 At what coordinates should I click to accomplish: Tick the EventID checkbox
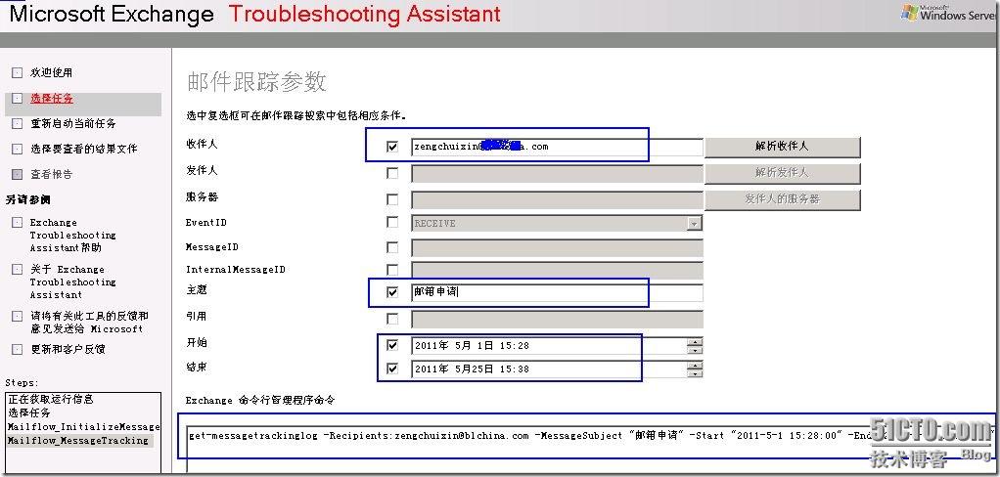point(392,223)
